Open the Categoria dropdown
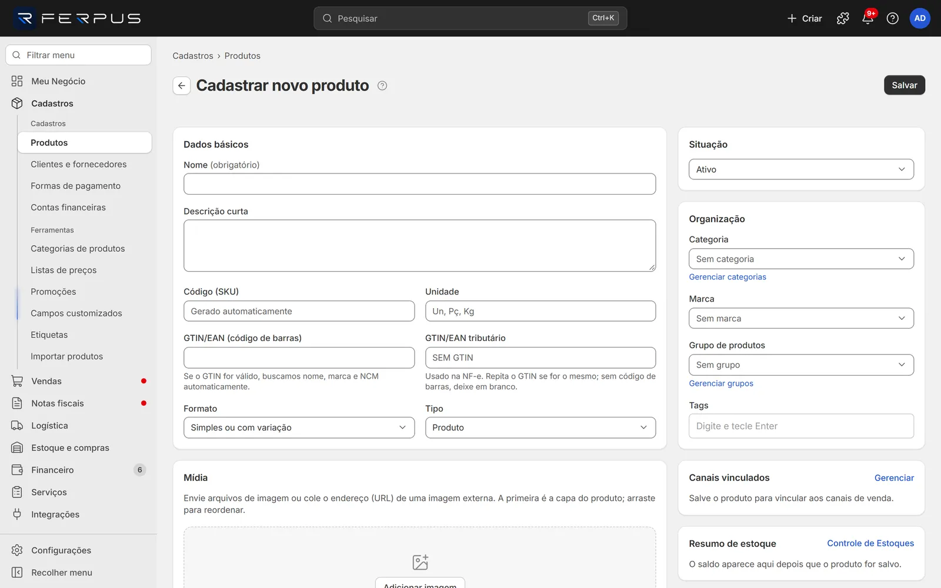Image resolution: width=941 pixels, height=588 pixels. tap(801, 259)
